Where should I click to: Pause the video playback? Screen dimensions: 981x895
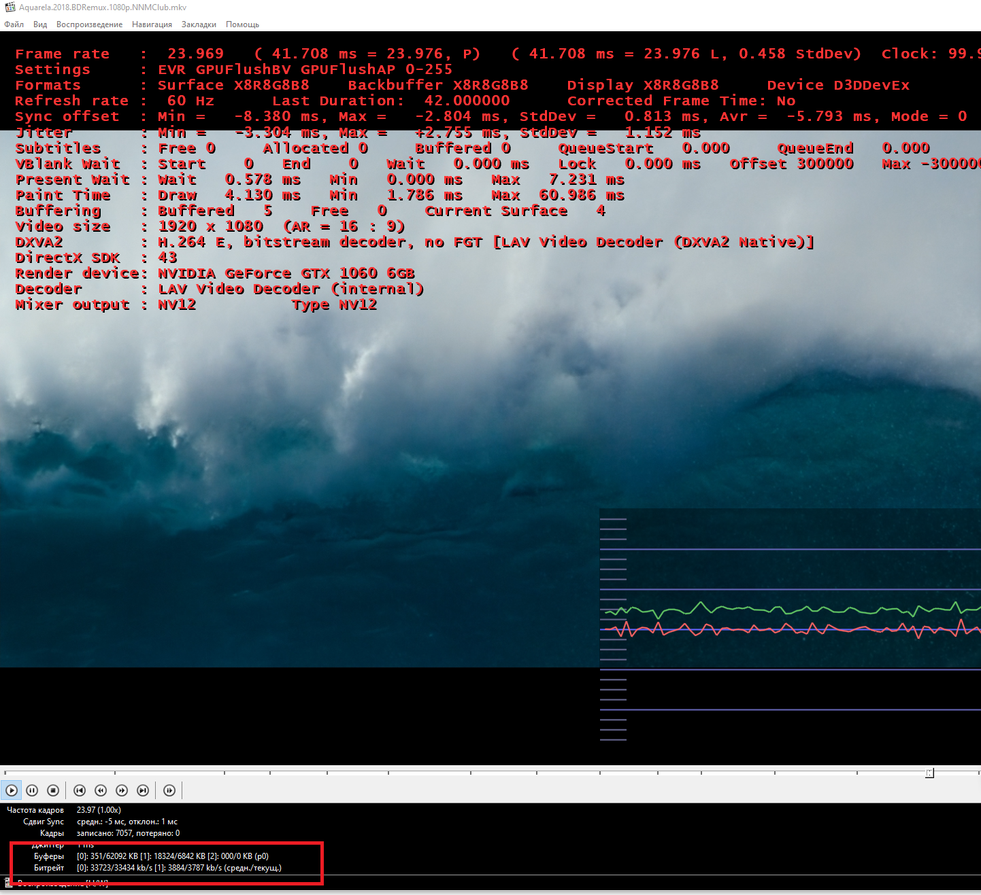[32, 790]
